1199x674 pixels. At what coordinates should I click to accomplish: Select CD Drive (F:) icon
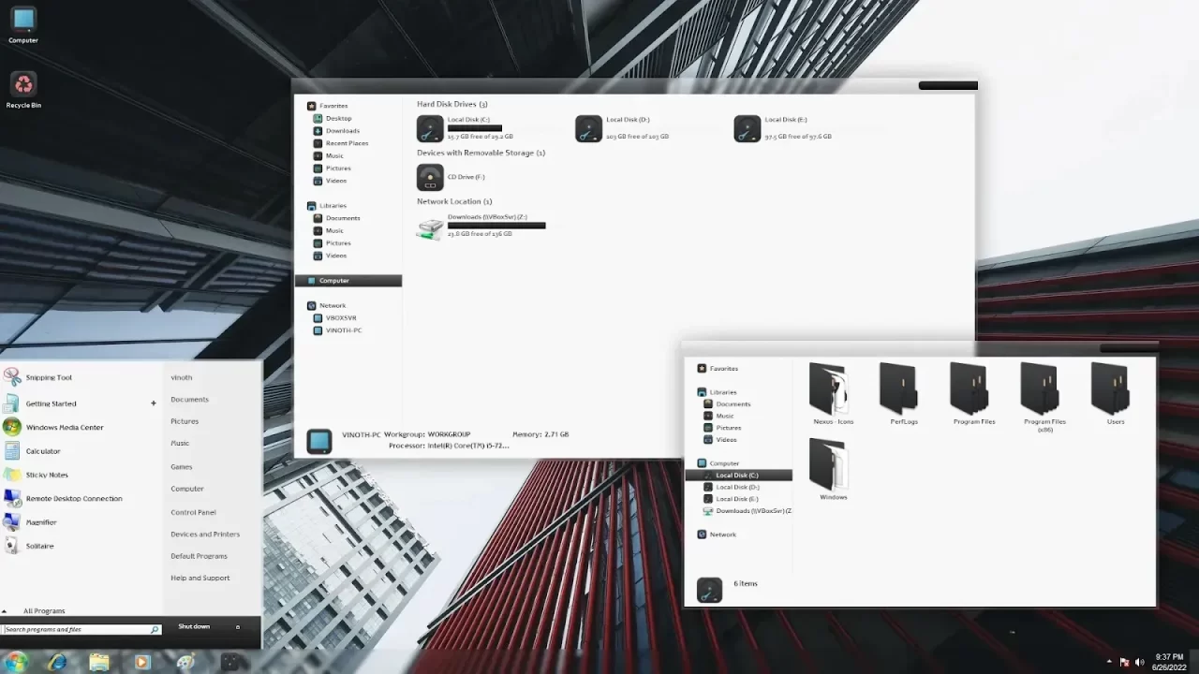click(430, 177)
